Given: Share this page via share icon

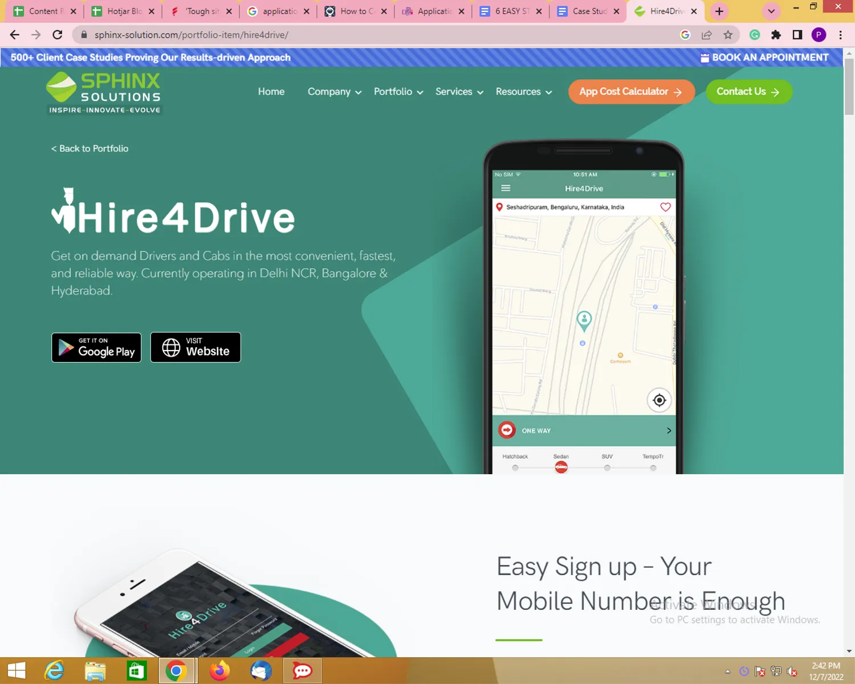Looking at the screenshot, I should click(707, 35).
